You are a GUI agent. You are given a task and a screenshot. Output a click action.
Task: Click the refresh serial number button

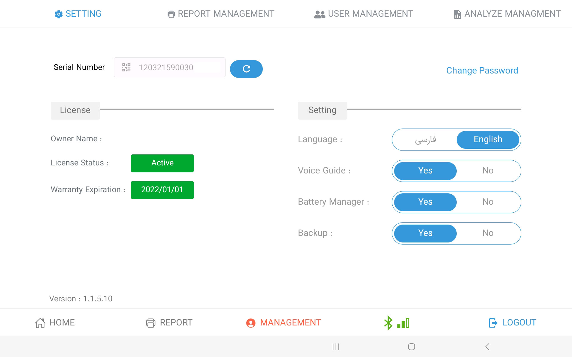[246, 69]
